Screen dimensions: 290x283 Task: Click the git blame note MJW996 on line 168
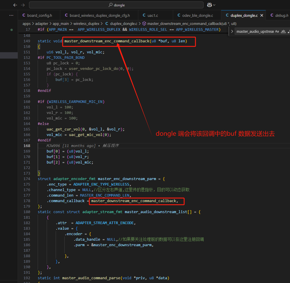pos(83,146)
